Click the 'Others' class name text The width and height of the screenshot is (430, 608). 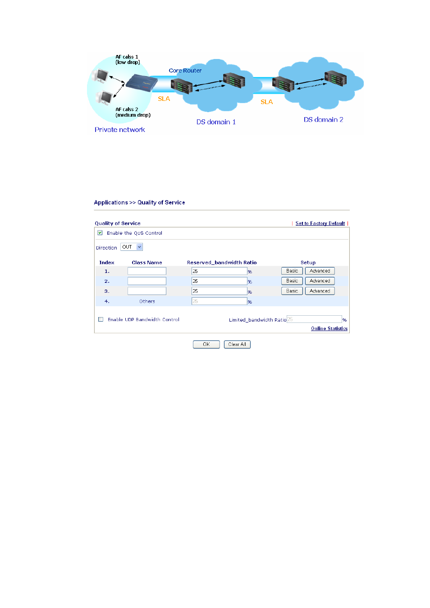coord(147,301)
